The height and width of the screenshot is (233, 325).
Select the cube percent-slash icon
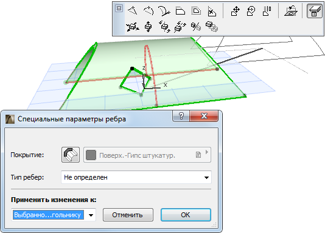coord(196,27)
